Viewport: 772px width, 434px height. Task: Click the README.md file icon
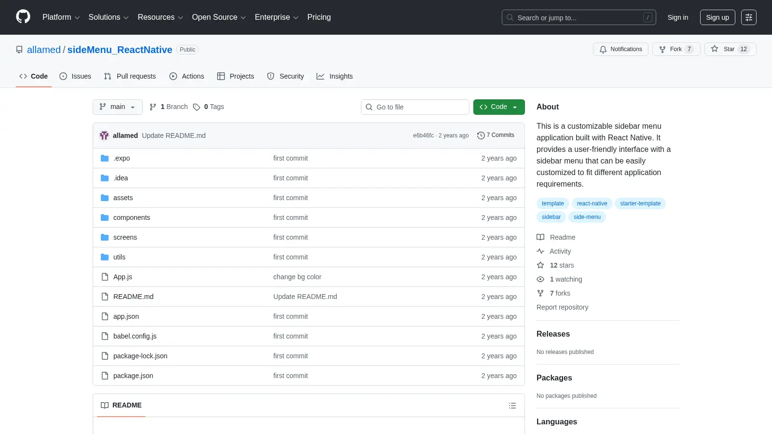105,297
